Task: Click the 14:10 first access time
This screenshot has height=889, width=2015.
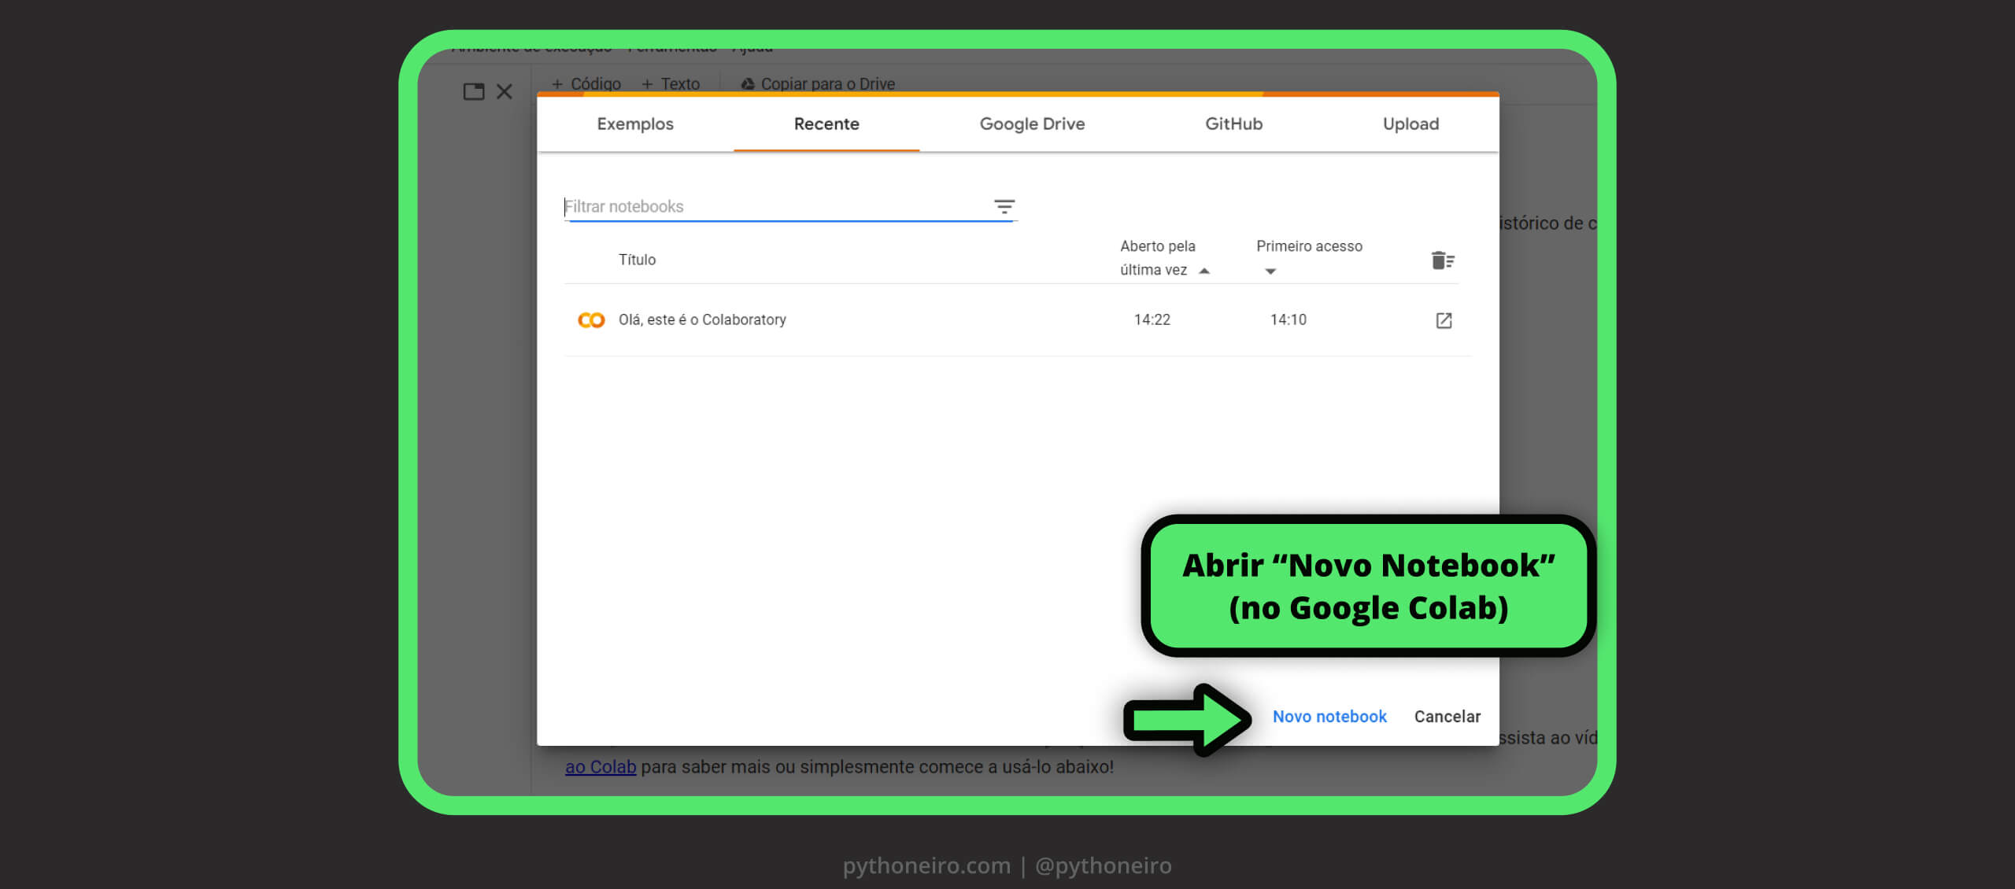Action: 1288,319
